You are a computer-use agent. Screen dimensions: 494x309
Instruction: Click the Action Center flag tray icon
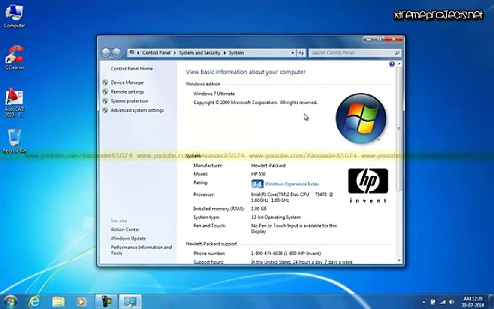(x=433, y=302)
